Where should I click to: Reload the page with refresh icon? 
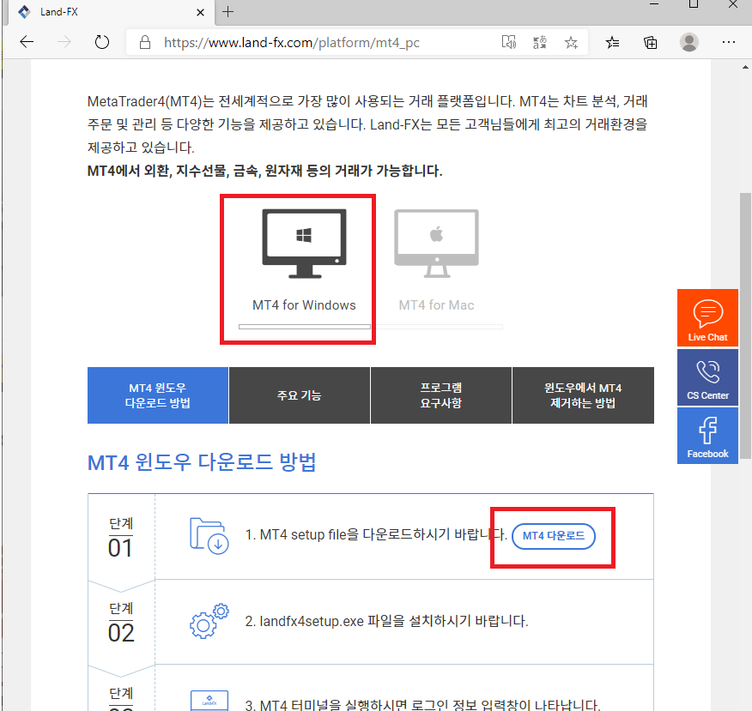coord(101,42)
